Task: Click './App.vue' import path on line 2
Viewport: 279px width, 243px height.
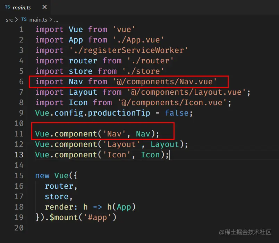Action: point(138,40)
